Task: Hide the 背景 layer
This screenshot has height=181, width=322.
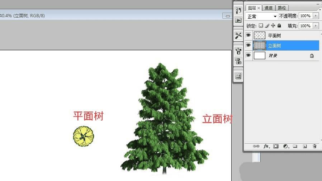Action: 248,55
